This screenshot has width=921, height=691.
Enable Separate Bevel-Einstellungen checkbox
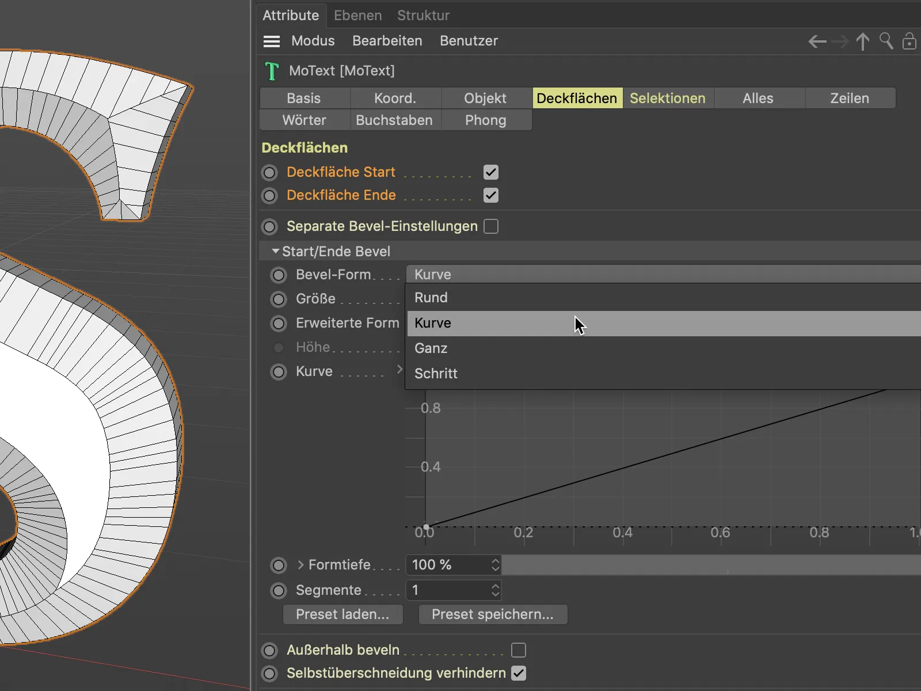[491, 226]
